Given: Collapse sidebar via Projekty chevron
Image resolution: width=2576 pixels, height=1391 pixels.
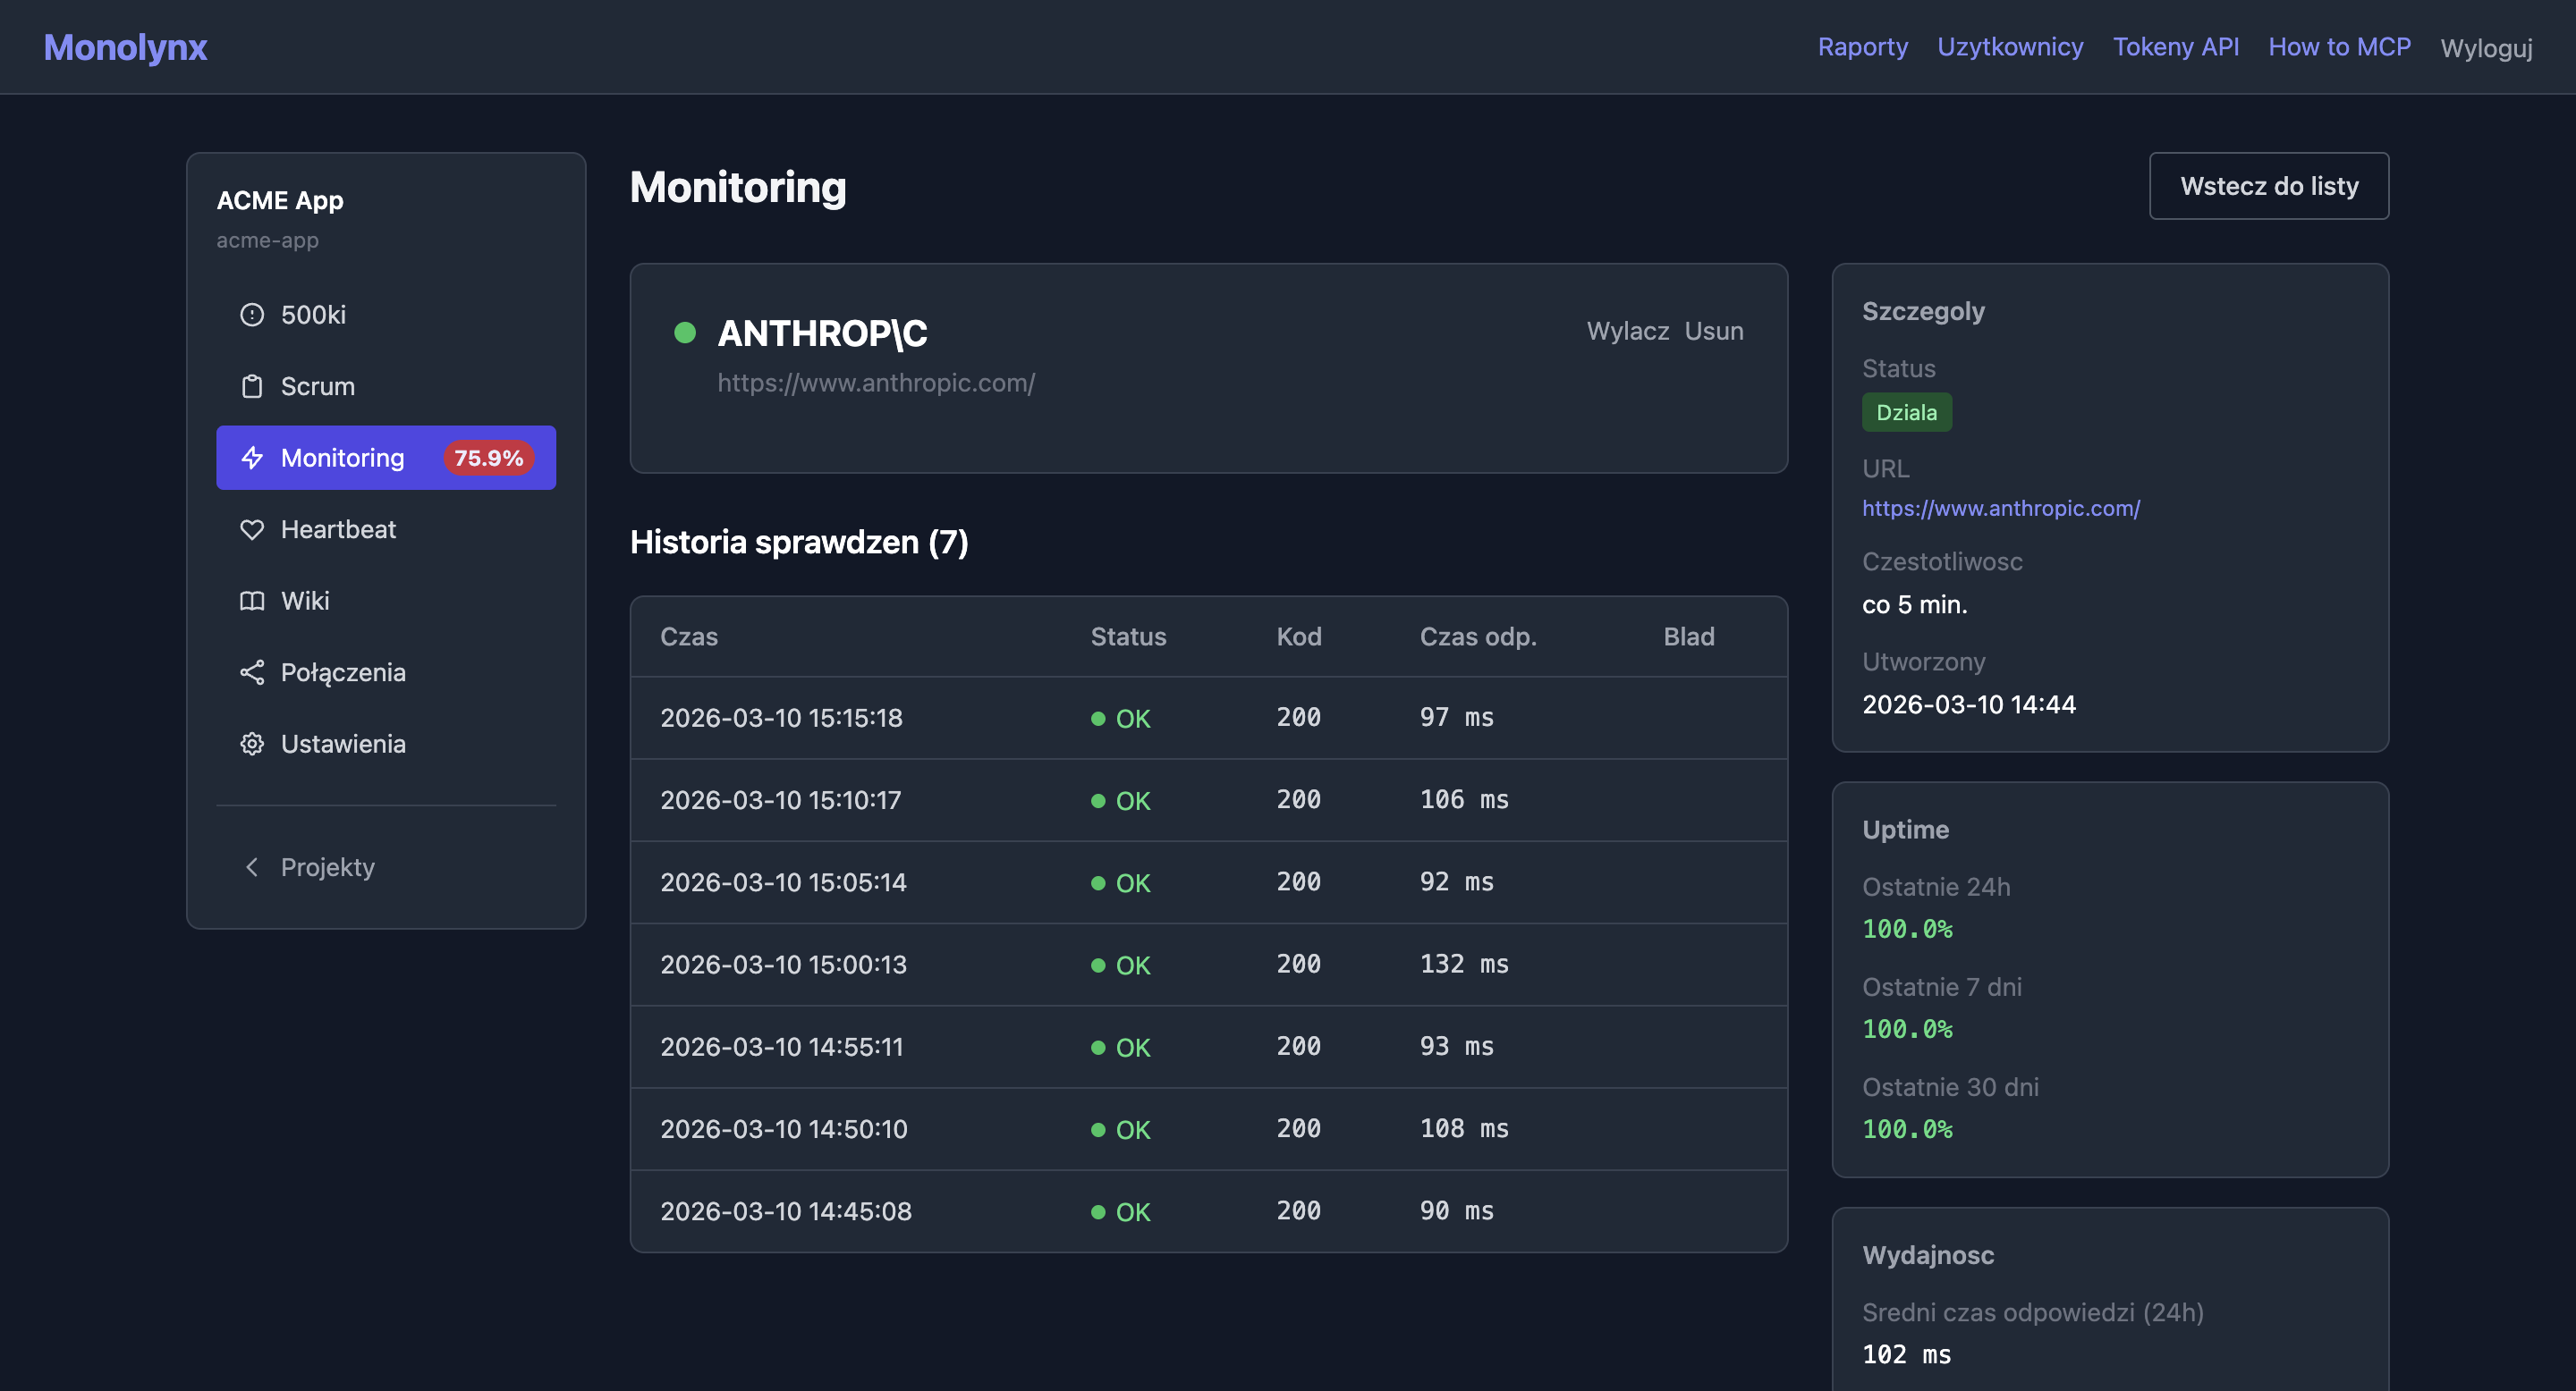Looking at the screenshot, I should tap(252, 867).
